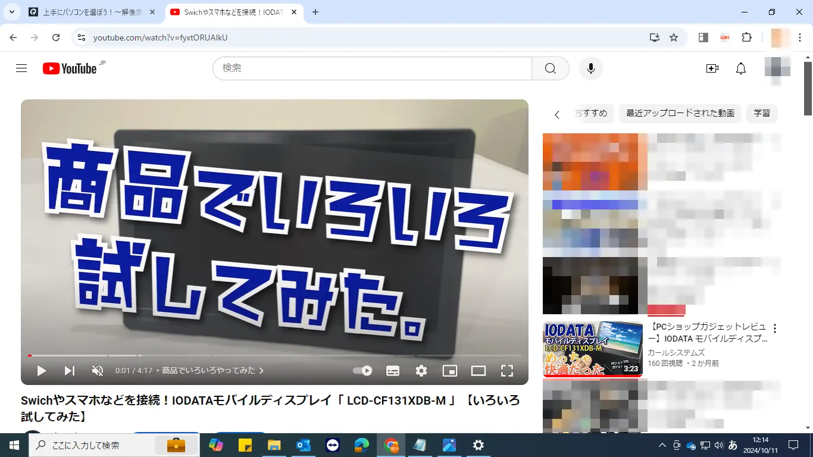The height and width of the screenshot is (457, 813).
Task: Open Chrome side panel
Action: tap(703, 37)
